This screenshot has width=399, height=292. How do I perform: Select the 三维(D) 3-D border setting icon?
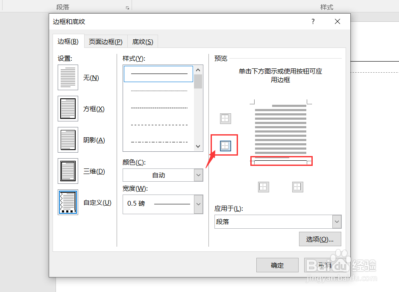(x=67, y=171)
